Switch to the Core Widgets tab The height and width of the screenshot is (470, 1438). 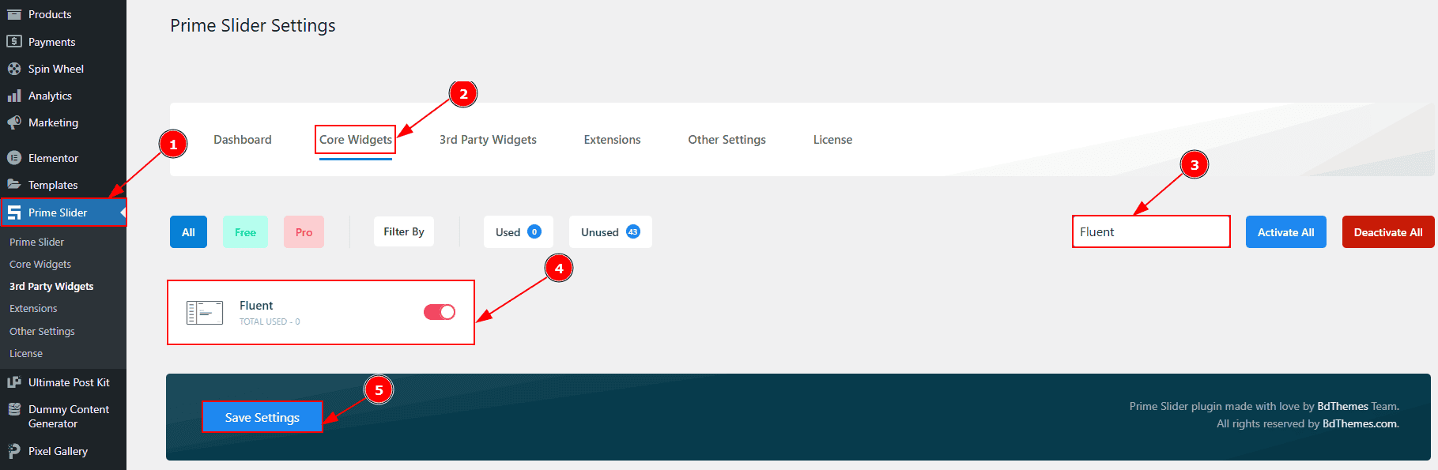click(356, 140)
